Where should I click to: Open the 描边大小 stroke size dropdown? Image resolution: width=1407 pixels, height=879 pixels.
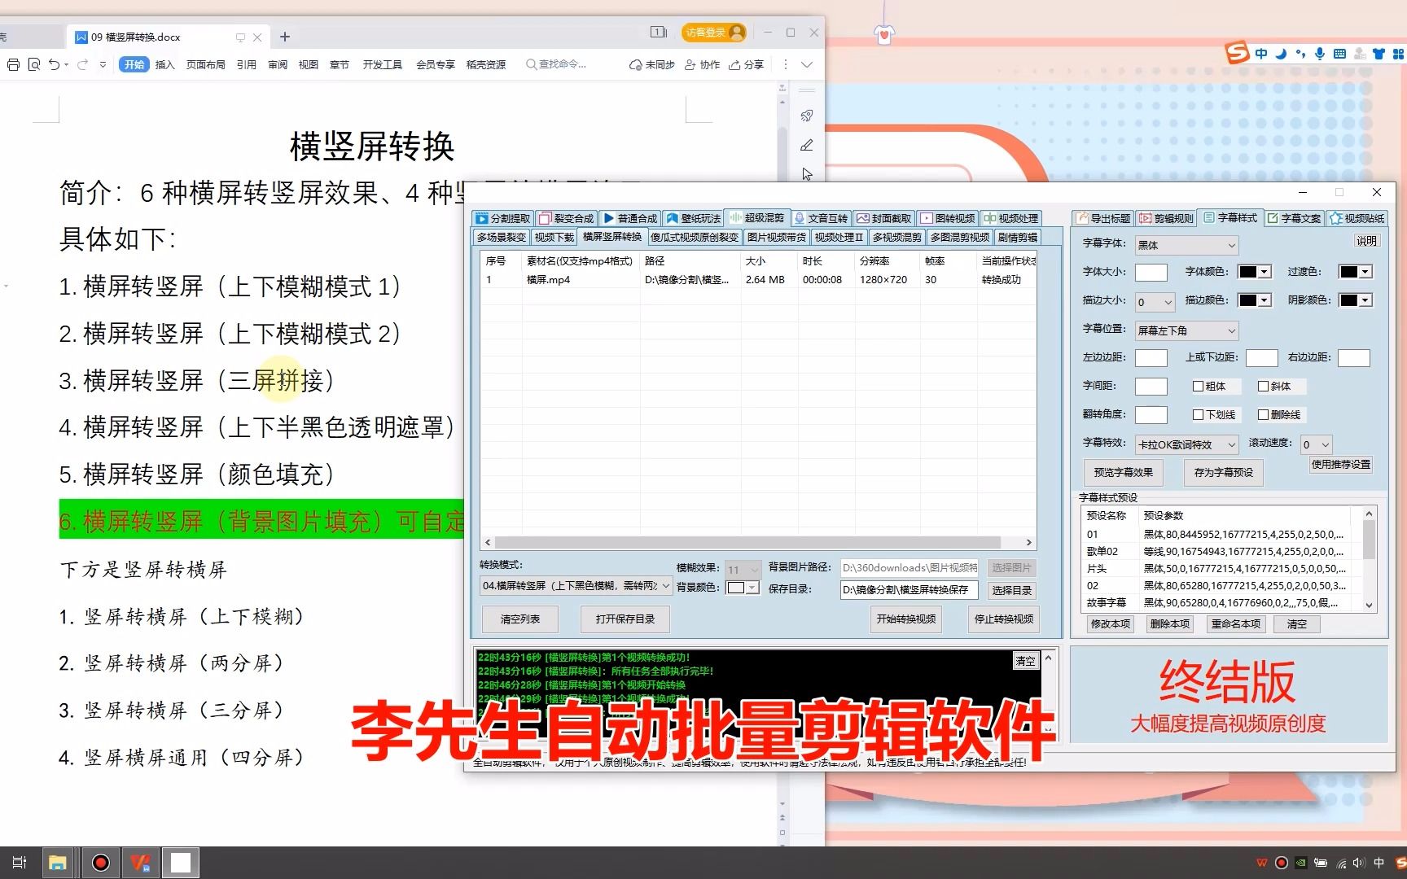[1155, 302]
